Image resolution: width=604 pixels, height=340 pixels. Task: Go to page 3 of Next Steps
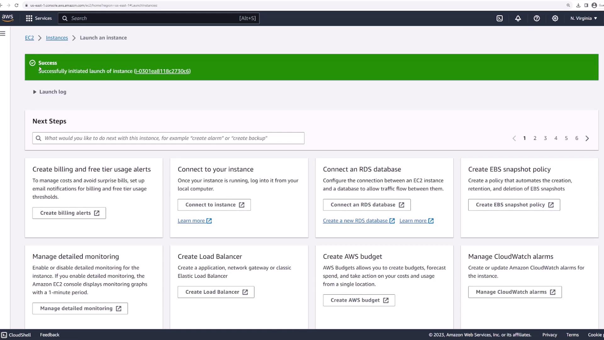click(545, 138)
